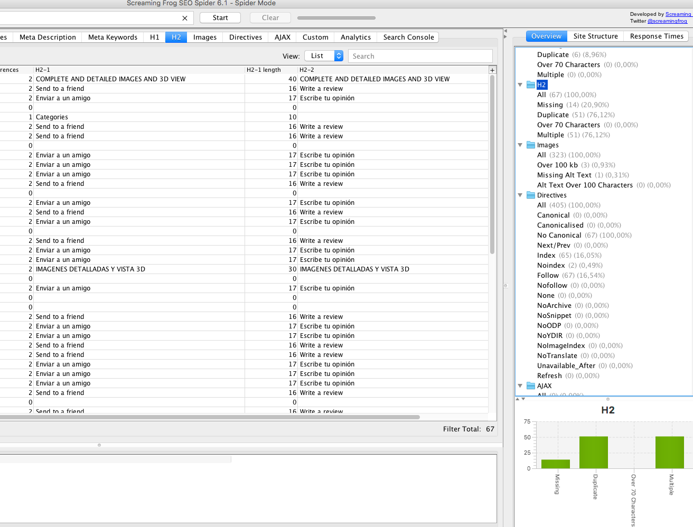Select the Next/Prev directive filter
Screen dimensions: 693x527
coord(572,246)
